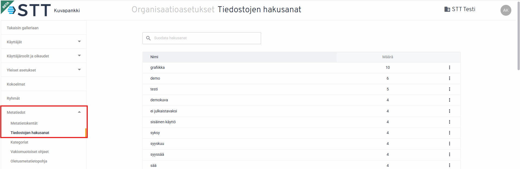
Task: Expand Käyttäjäroolit ja oikeudet section
Action: tap(44, 56)
